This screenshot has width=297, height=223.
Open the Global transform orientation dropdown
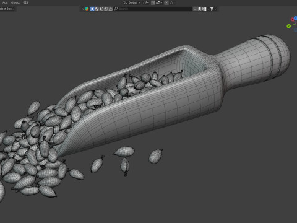coord(134,2)
